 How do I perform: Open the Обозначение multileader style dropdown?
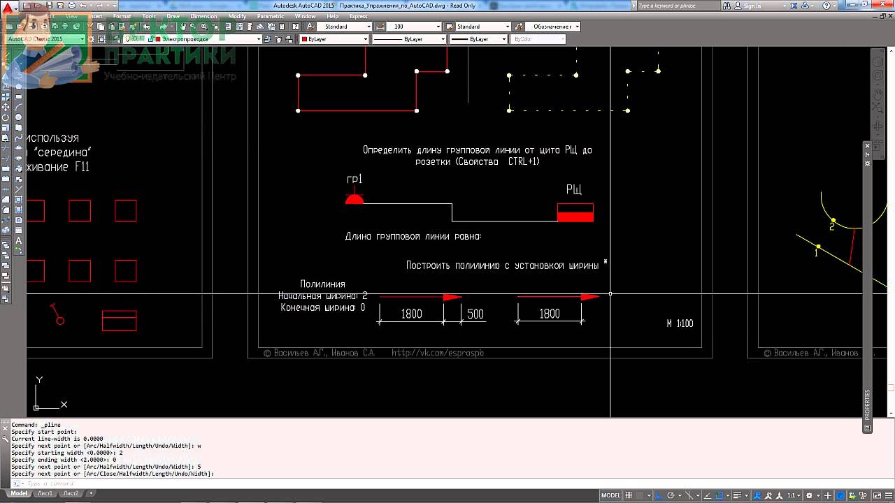[x=552, y=27]
